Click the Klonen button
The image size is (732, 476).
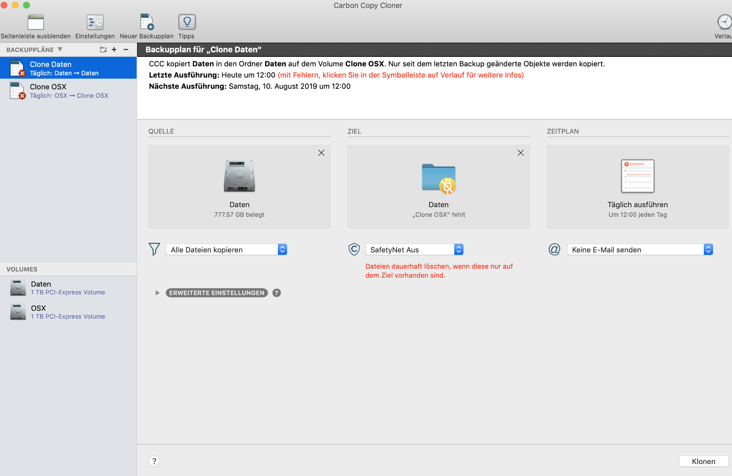(x=704, y=461)
